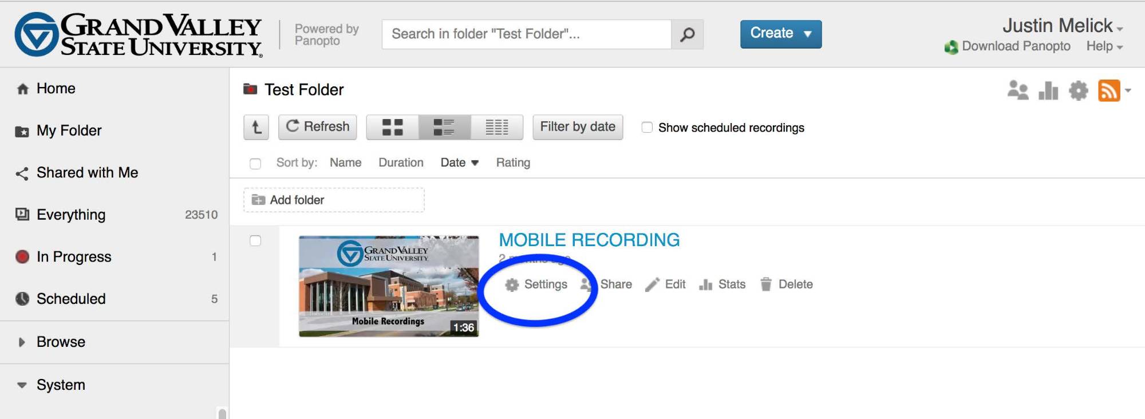Viewport: 1145px width, 419px height.
Task: Enable Show scheduled recordings checkbox
Action: coord(647,128)
